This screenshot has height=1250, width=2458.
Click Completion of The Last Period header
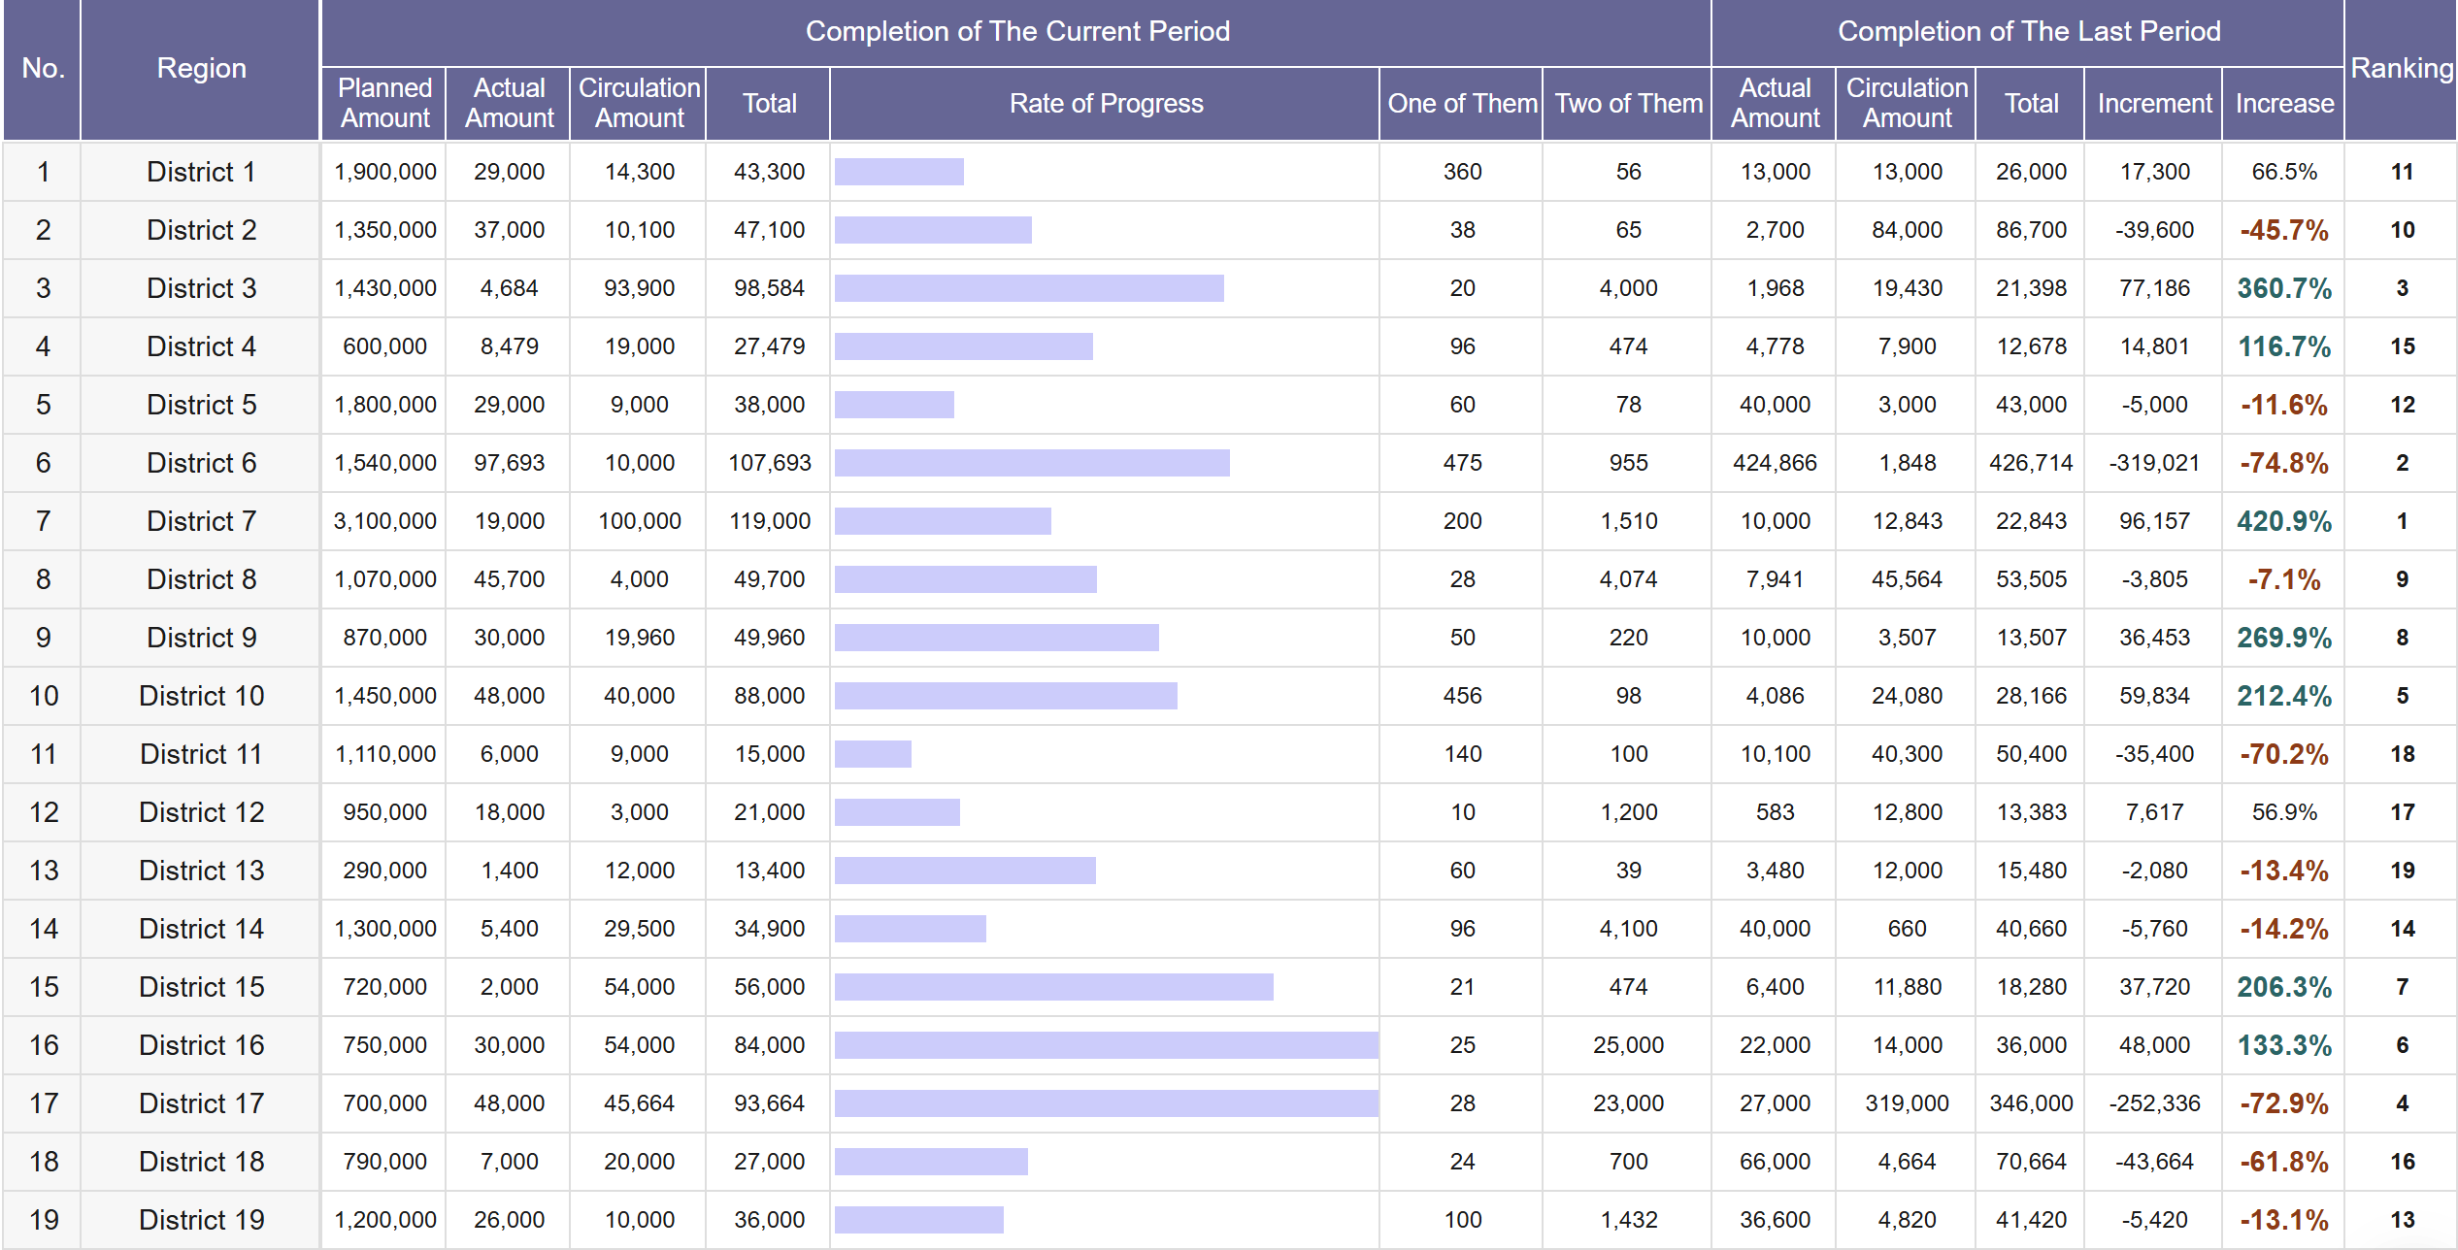tap(2028, 32)
